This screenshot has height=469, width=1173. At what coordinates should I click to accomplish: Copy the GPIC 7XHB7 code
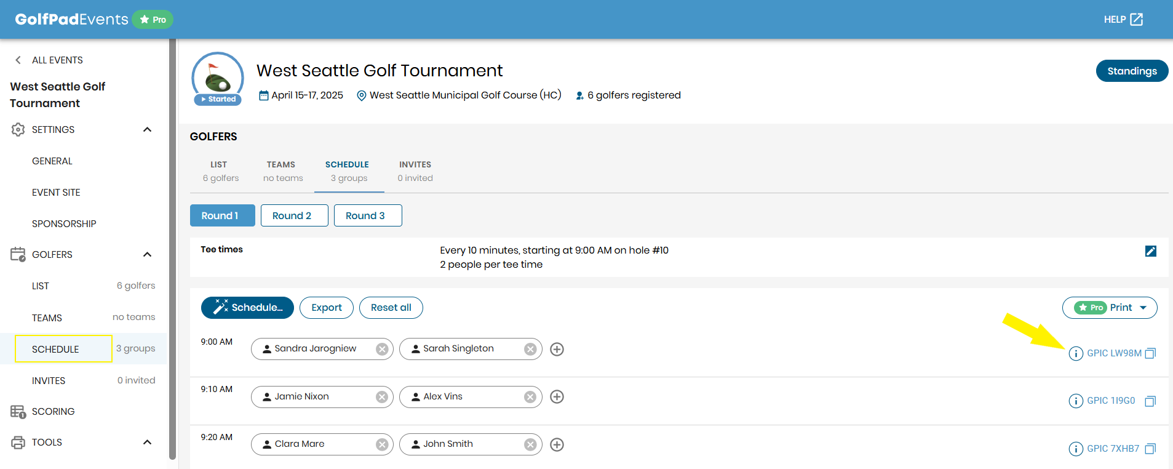point(1150,449)
